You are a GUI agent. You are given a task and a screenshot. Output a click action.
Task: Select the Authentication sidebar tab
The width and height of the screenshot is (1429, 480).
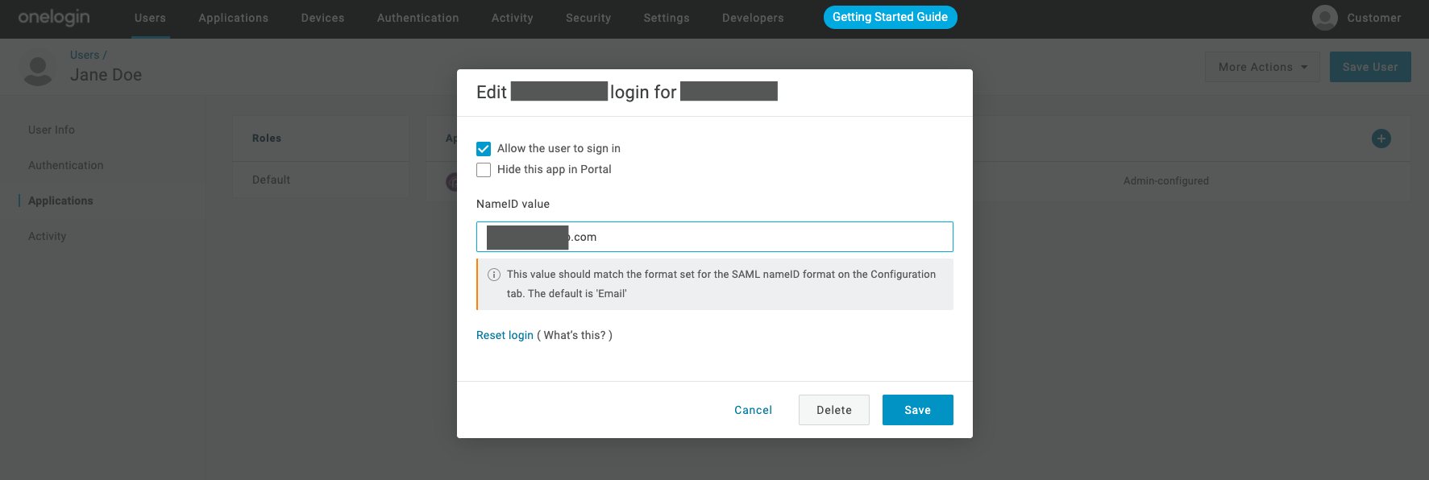point(66,165)
